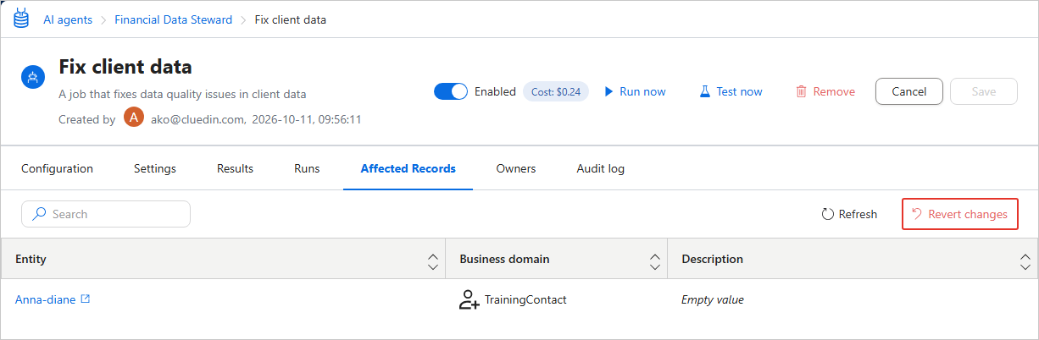Click the Save button

984,91
